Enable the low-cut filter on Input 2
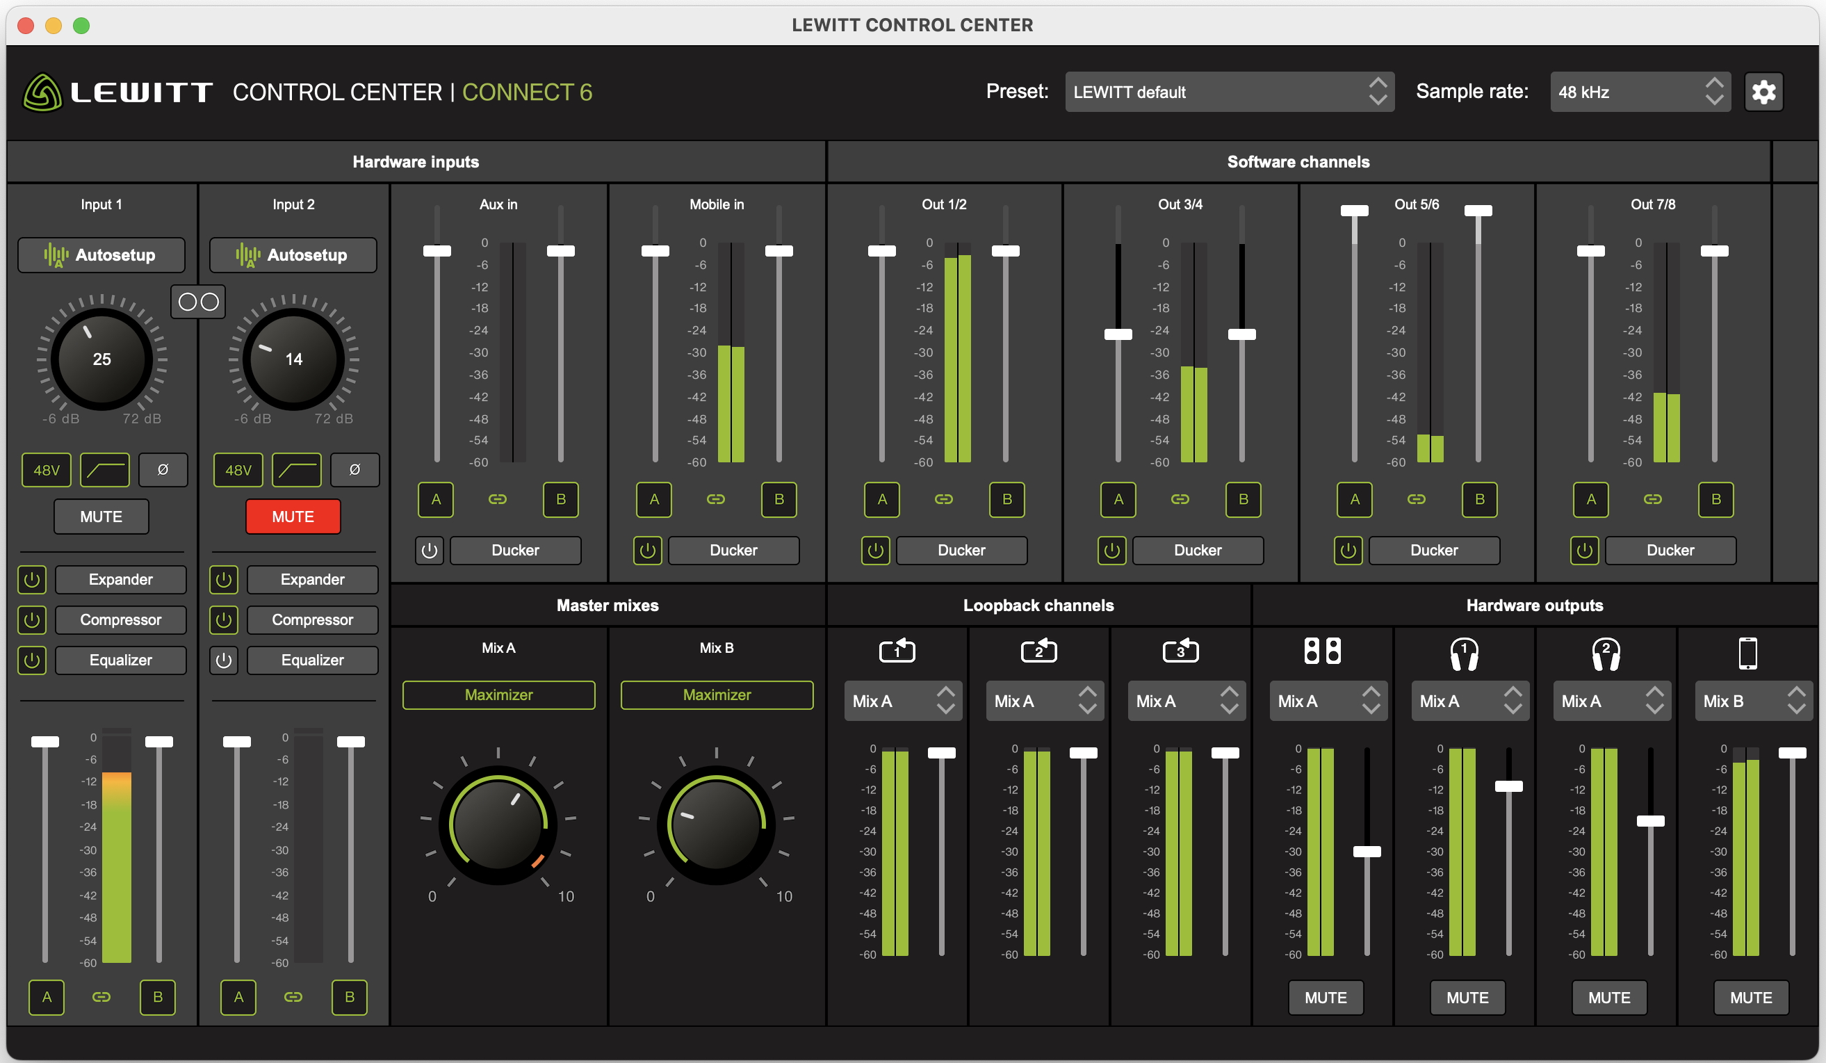The width and height of the screenshot is (1826, 1063). click(296, 469)
